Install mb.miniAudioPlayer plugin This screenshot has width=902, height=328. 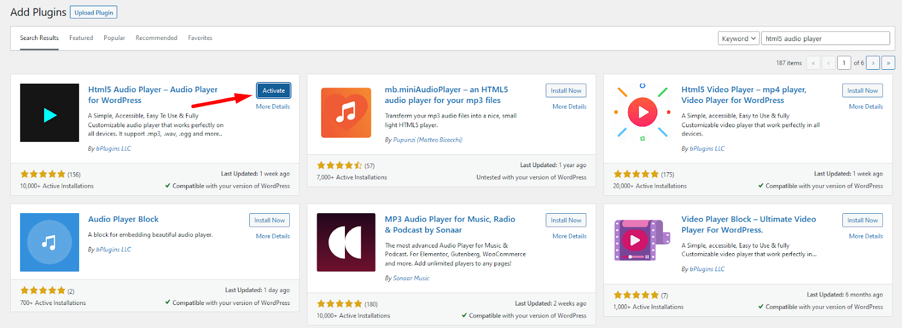(566, 91)
